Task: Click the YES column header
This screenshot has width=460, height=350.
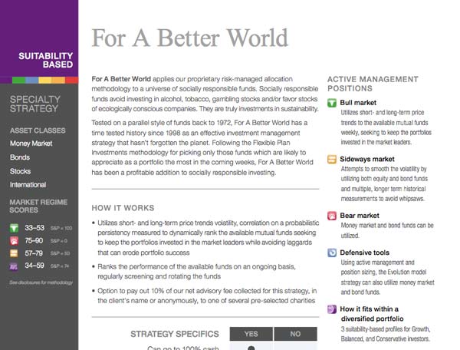Action: [251, 334]
